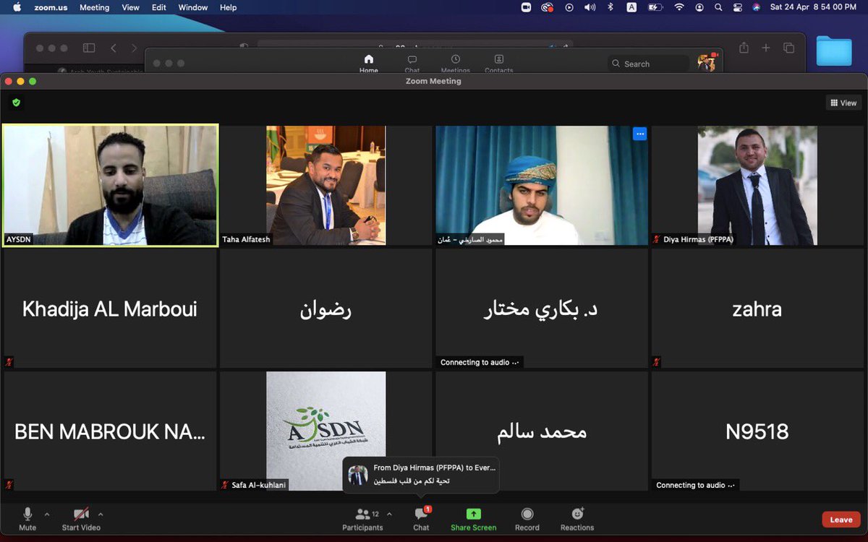Screen dimensions: 868x542
Task: Open the Wi-Fi menu bar icon
Action: coord(678,7)
